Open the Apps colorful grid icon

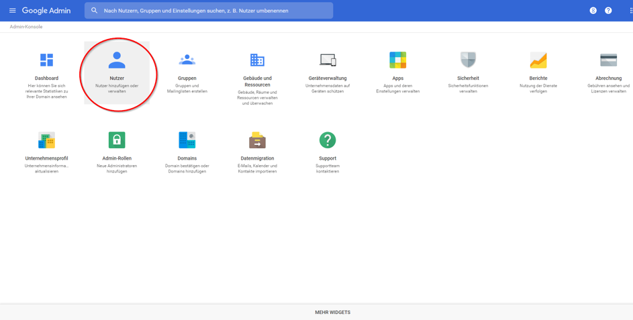click(x=397, y=60)
